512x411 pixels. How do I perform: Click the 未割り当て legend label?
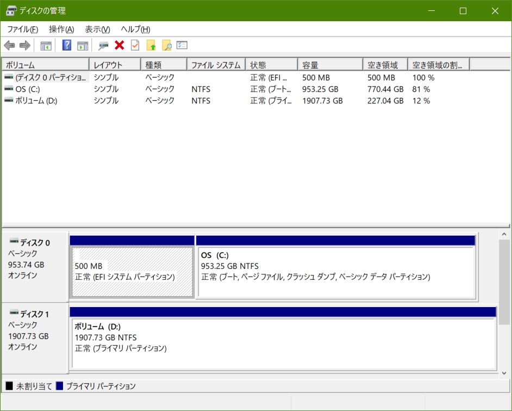tap(34, 386)
